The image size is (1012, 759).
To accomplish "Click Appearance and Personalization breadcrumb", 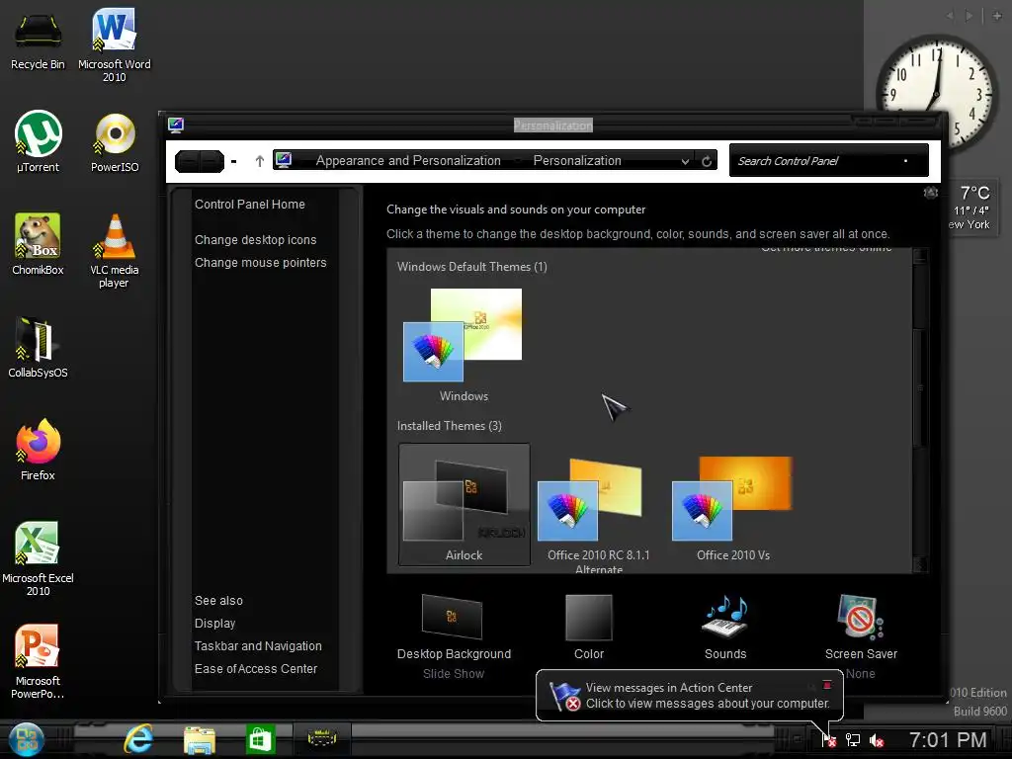I will pyautogui.click(x=408, y=161).
